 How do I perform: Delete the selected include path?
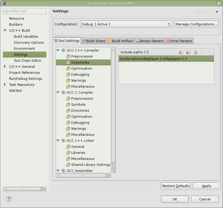(188, 52)
